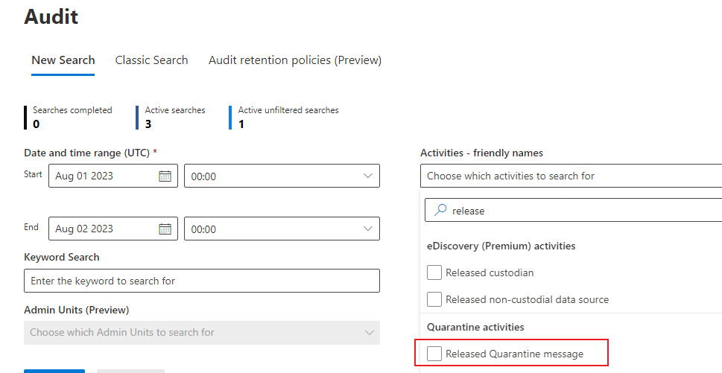Click the Searches completed counter
The height and width of the screenshot is (373, 722).
[x=72, y=117]
